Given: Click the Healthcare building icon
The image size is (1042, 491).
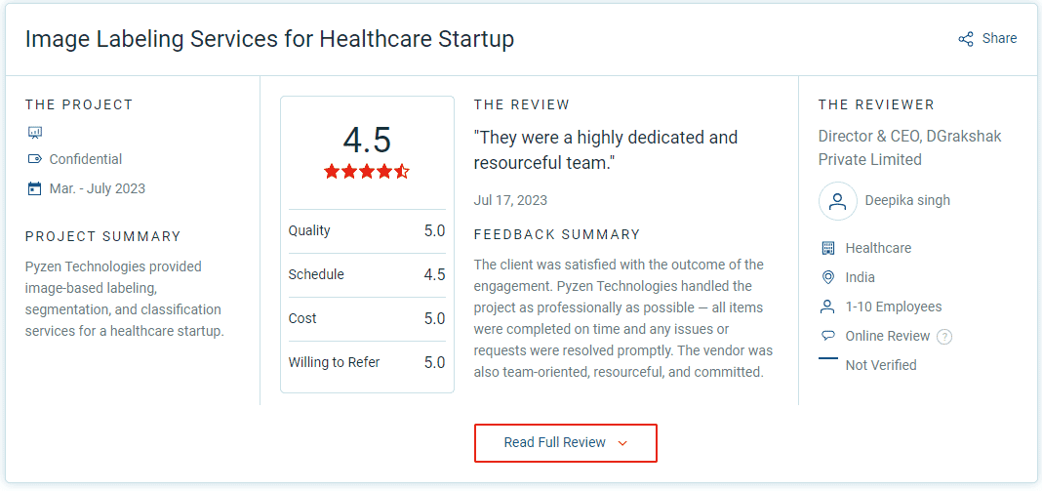Looking at the screenshot, I should coord(827,248).
